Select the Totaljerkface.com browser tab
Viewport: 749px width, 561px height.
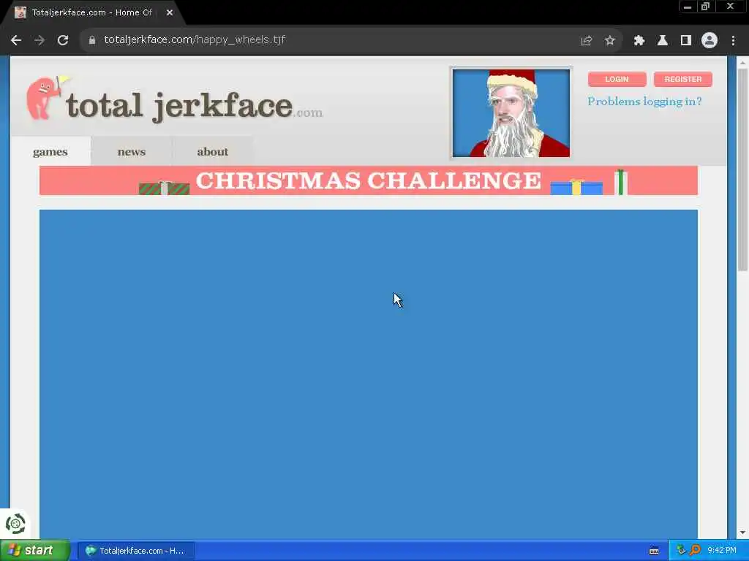(93, 13)
